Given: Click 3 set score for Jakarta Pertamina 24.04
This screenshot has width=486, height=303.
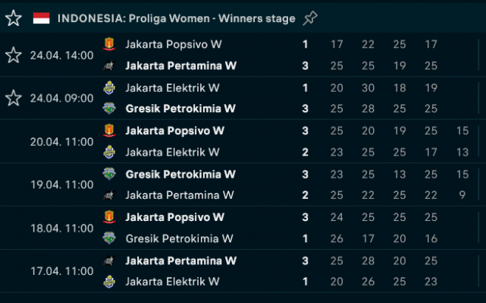Looking at the screenshot, I should [x=305, y=66].
